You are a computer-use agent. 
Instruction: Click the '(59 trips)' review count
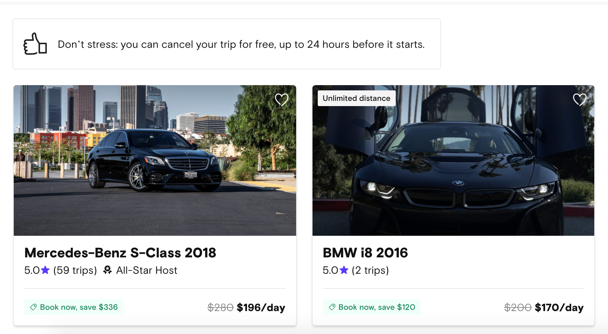75,270
